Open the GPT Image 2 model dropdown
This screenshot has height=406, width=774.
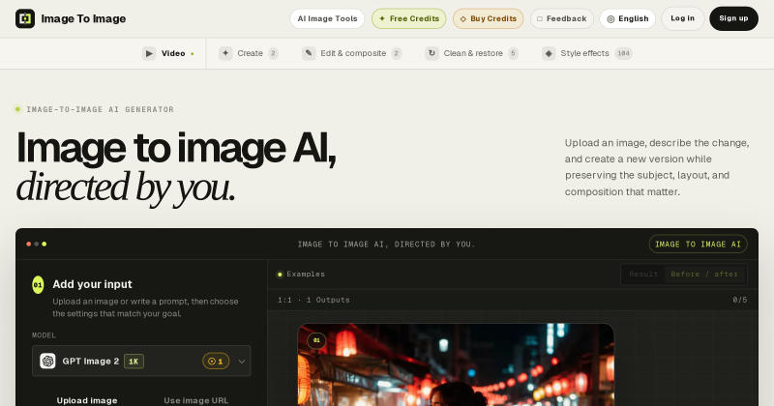pyautogui.click(x=141, y=362)
